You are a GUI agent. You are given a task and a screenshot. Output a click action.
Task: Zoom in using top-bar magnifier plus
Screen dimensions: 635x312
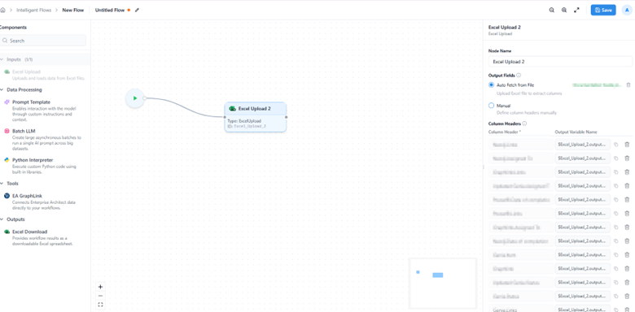[564, 10]
